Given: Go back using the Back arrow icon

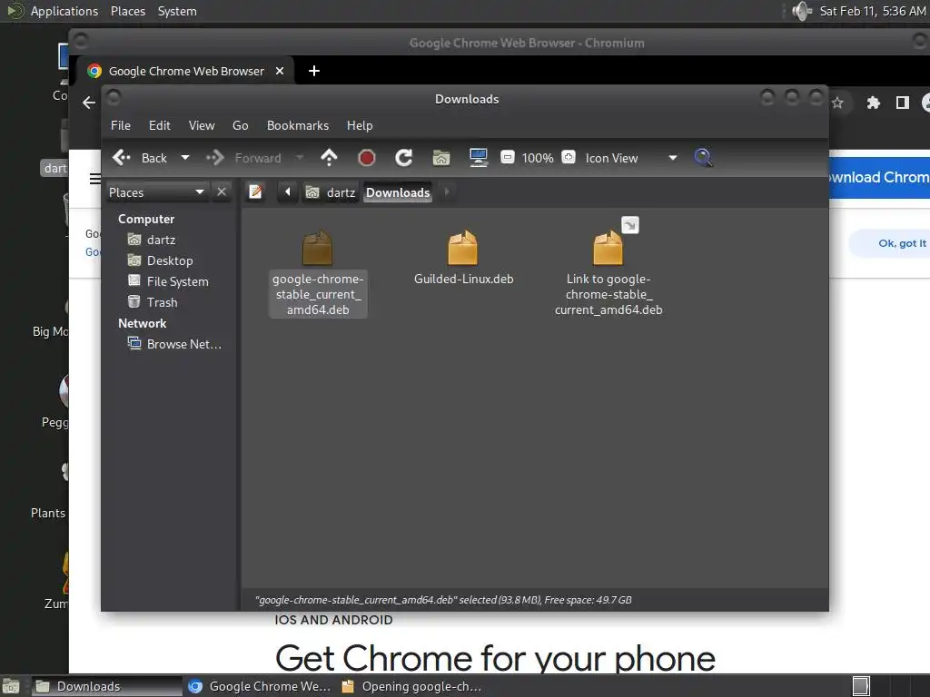Looking at the screenshot, I should coord(122,158).
